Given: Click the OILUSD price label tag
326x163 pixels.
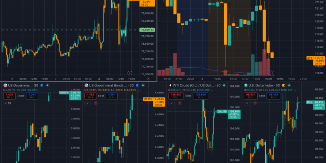Looking at the screenshot, I should [222, 111].
